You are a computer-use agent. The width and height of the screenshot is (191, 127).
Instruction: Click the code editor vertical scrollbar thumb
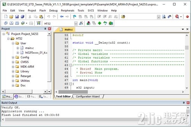pyautogui.click(x=187, y=48)
